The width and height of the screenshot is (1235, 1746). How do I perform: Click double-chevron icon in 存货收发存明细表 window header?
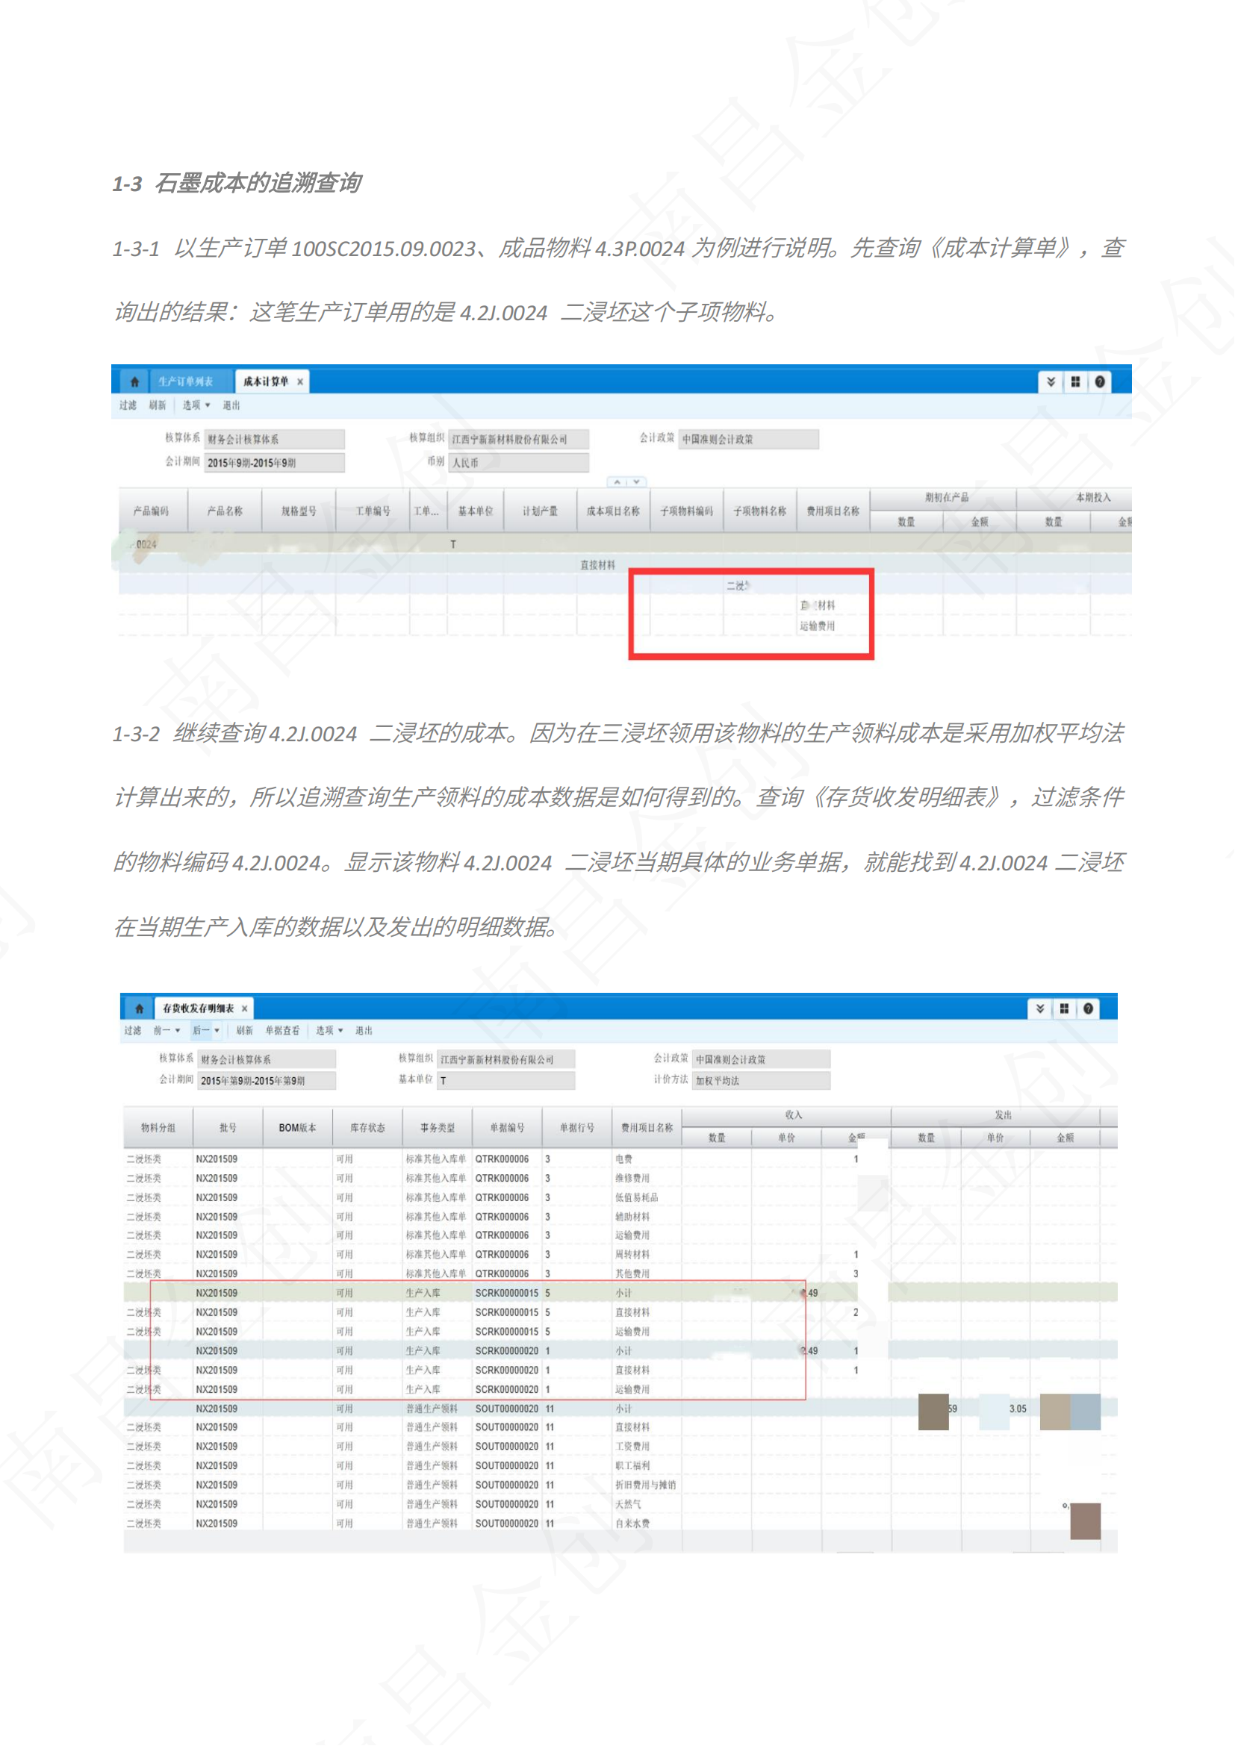(1040, 1009)
